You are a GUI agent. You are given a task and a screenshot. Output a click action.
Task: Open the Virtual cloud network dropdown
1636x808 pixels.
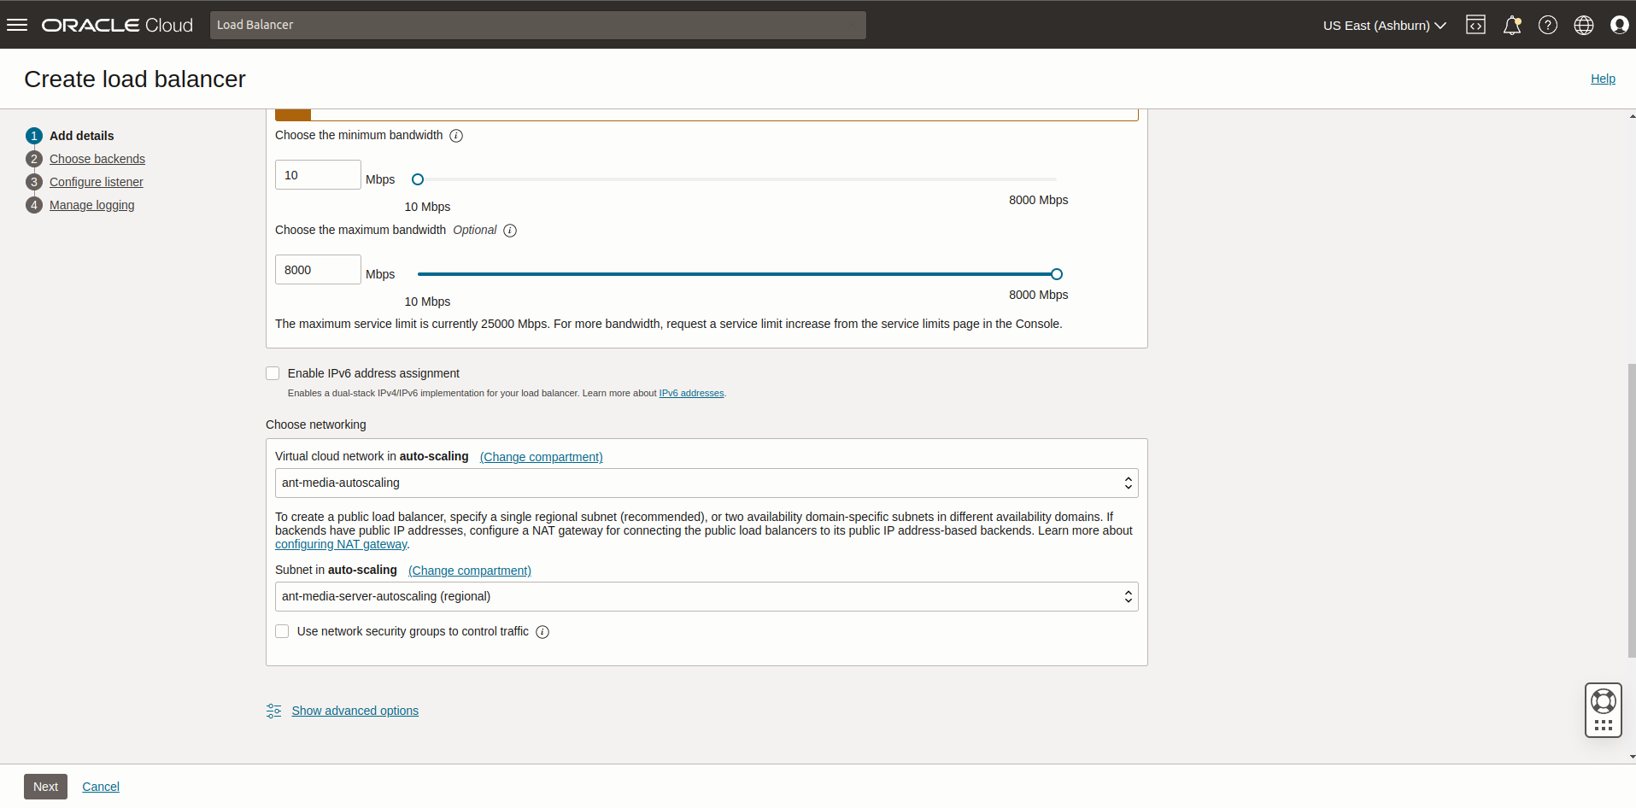tap(707, 483)
